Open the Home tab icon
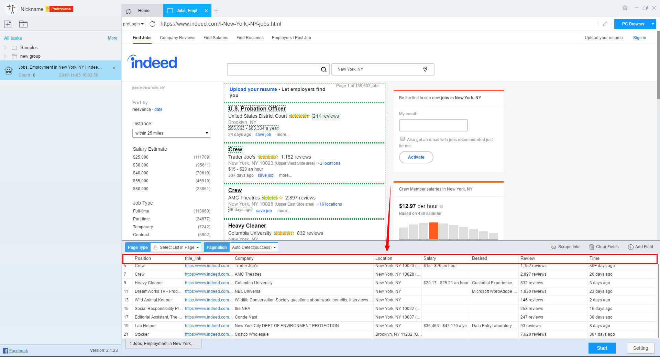Screen dimensions: 660x357 (129, 11)
